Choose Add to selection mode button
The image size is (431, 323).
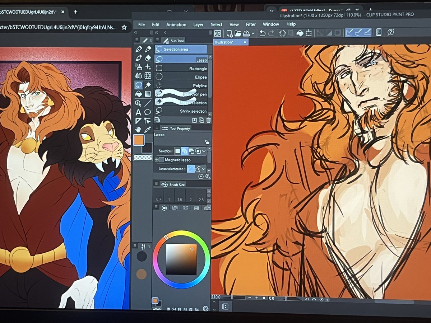[185, 151]
